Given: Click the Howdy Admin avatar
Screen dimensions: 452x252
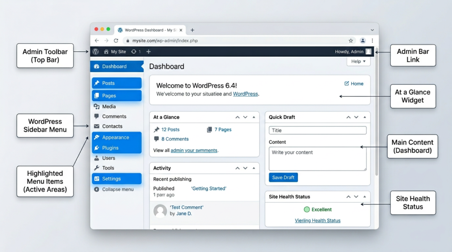Looking at the screenshot, I should click(369, 52).
